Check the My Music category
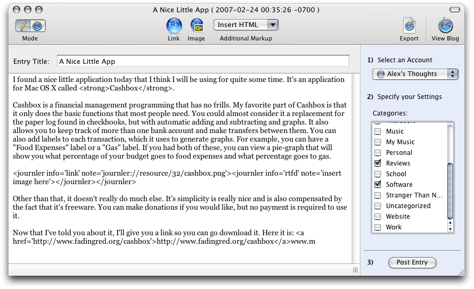 point(378,142)
